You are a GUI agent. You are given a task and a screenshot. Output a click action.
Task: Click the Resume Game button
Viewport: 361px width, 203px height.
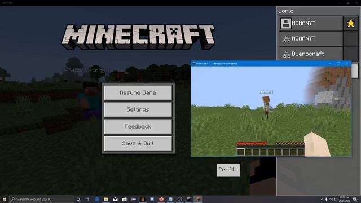[138, 92]
